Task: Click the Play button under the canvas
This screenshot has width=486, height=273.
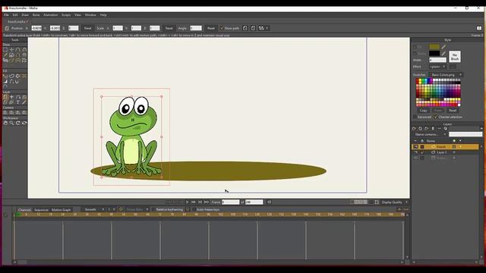Action: pos(188,202)
